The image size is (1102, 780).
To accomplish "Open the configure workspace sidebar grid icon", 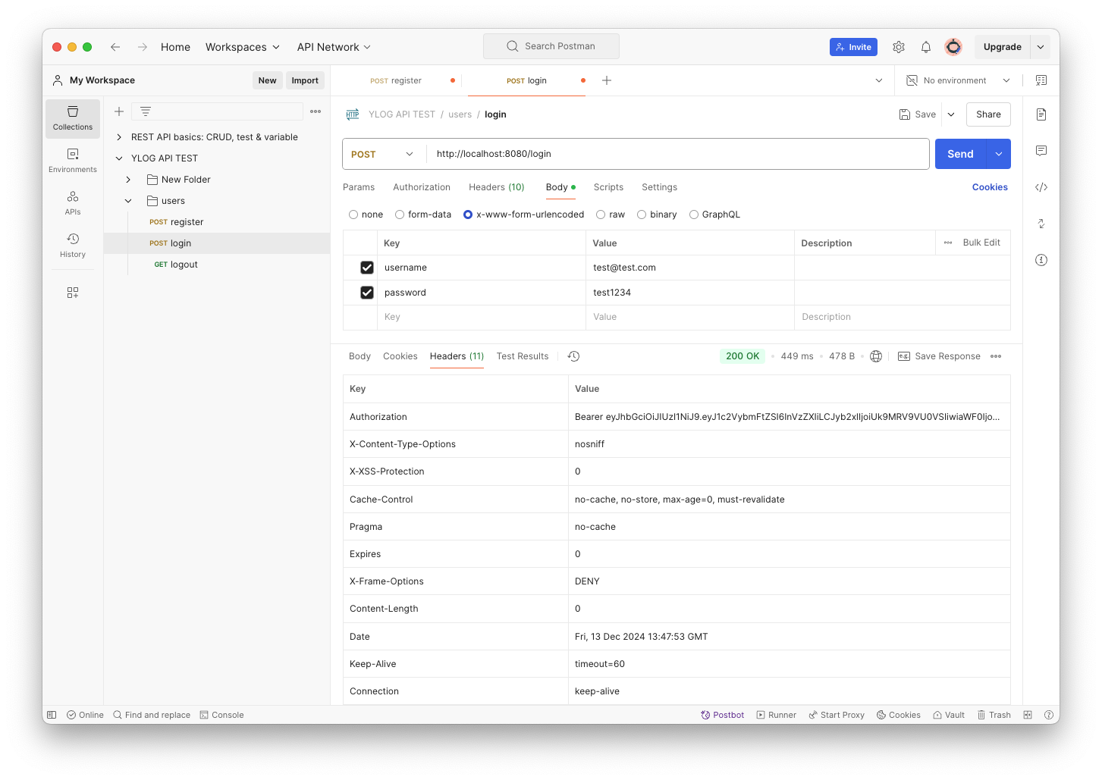I will point(73,293).
